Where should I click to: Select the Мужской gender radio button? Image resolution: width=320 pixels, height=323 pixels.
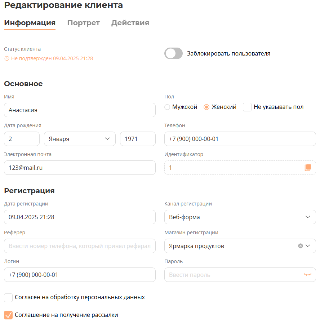[x=167, y=107]
